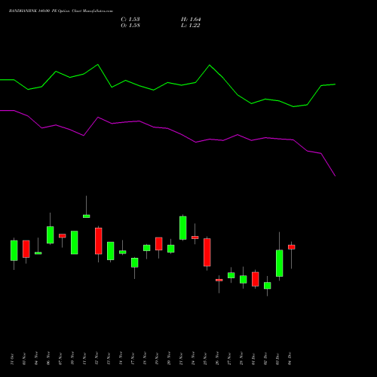377x377 pixels.
Task: Select the last red candlestick for 04 Dec
Action: click(292, 247)
